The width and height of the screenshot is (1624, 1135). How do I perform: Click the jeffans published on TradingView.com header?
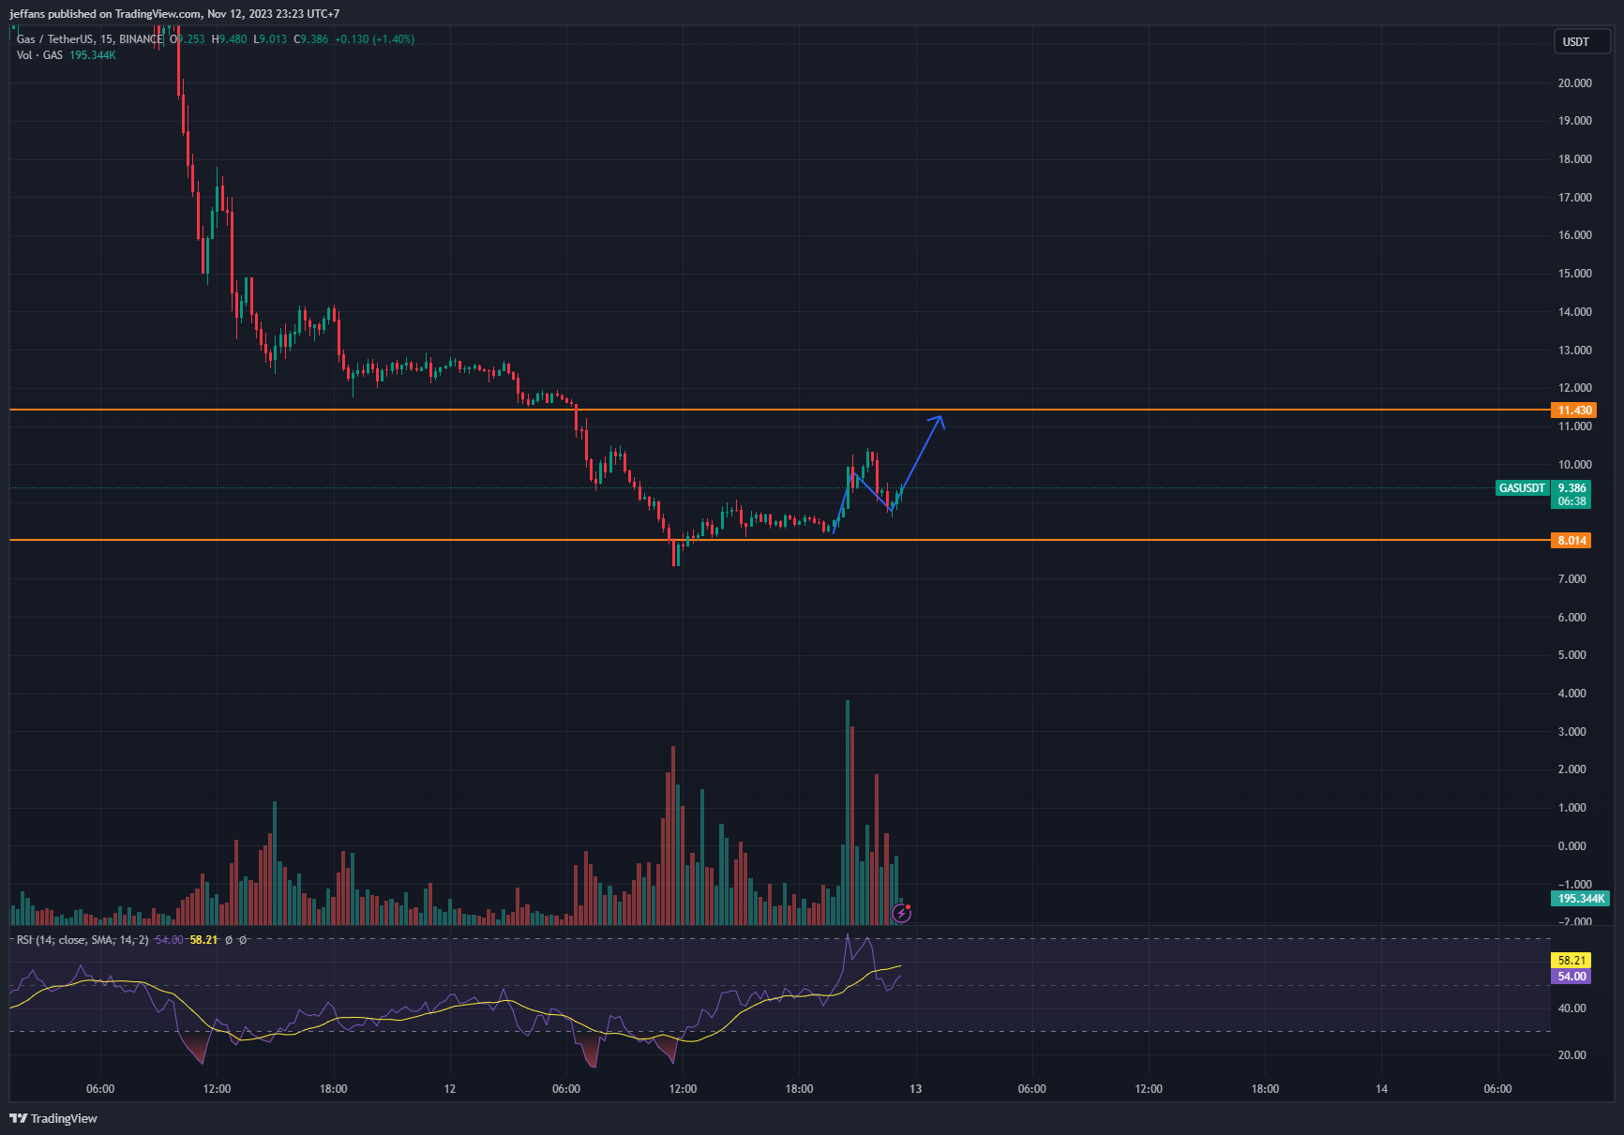[174, 14]
